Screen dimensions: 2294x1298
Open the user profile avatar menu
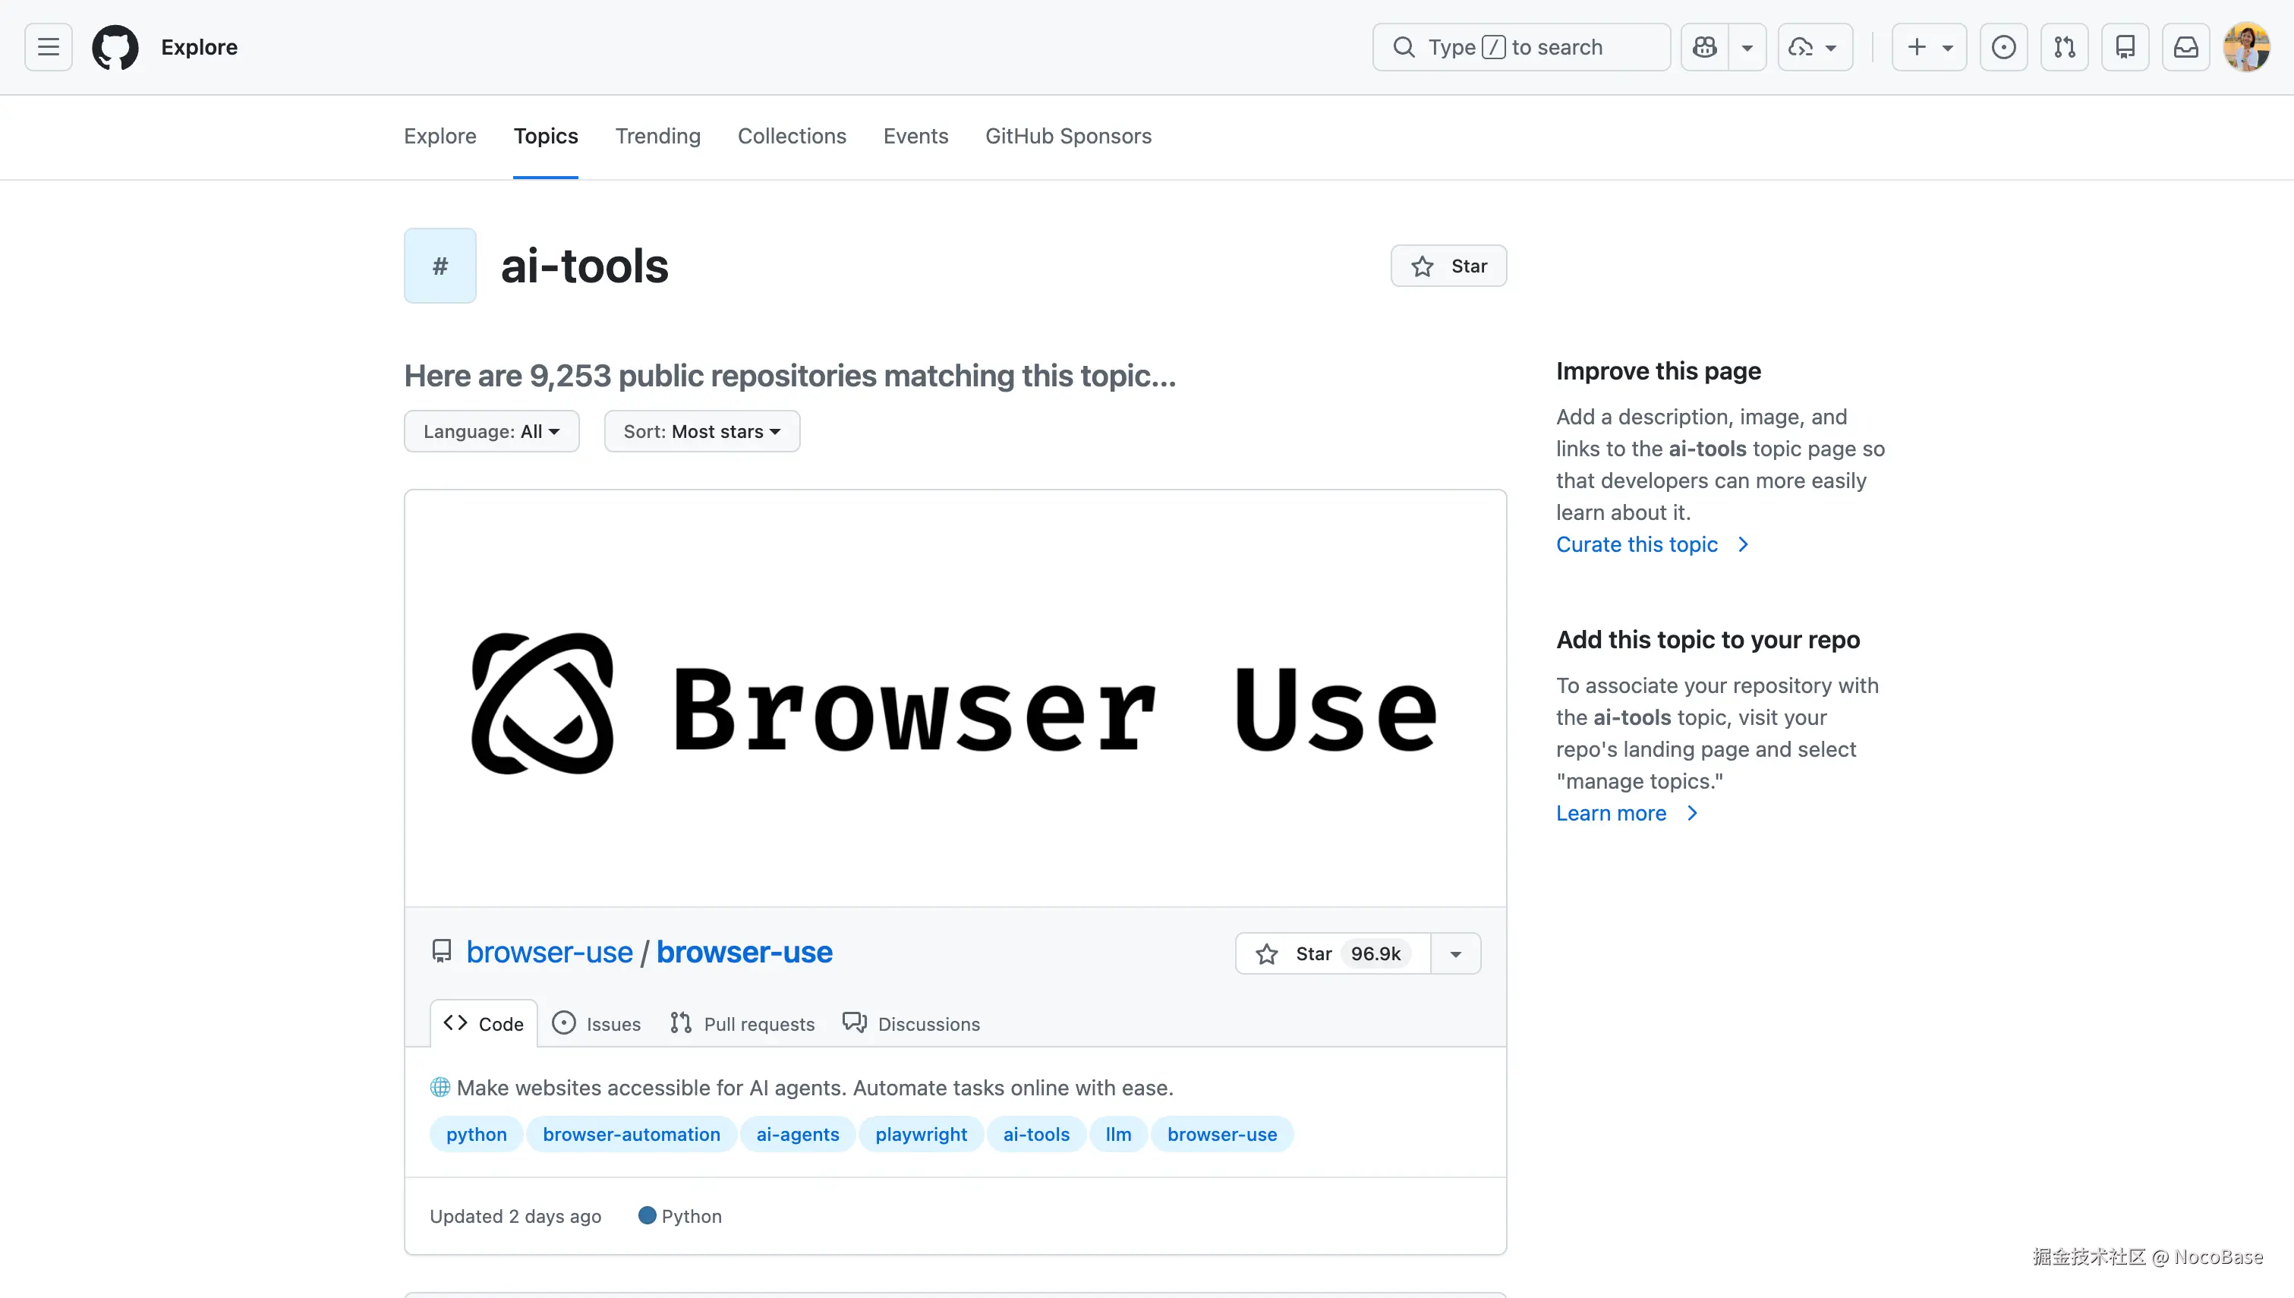point(2246,47)
